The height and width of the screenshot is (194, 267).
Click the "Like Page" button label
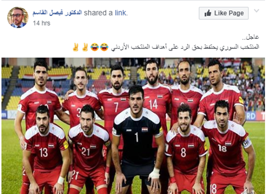point(229,13)
